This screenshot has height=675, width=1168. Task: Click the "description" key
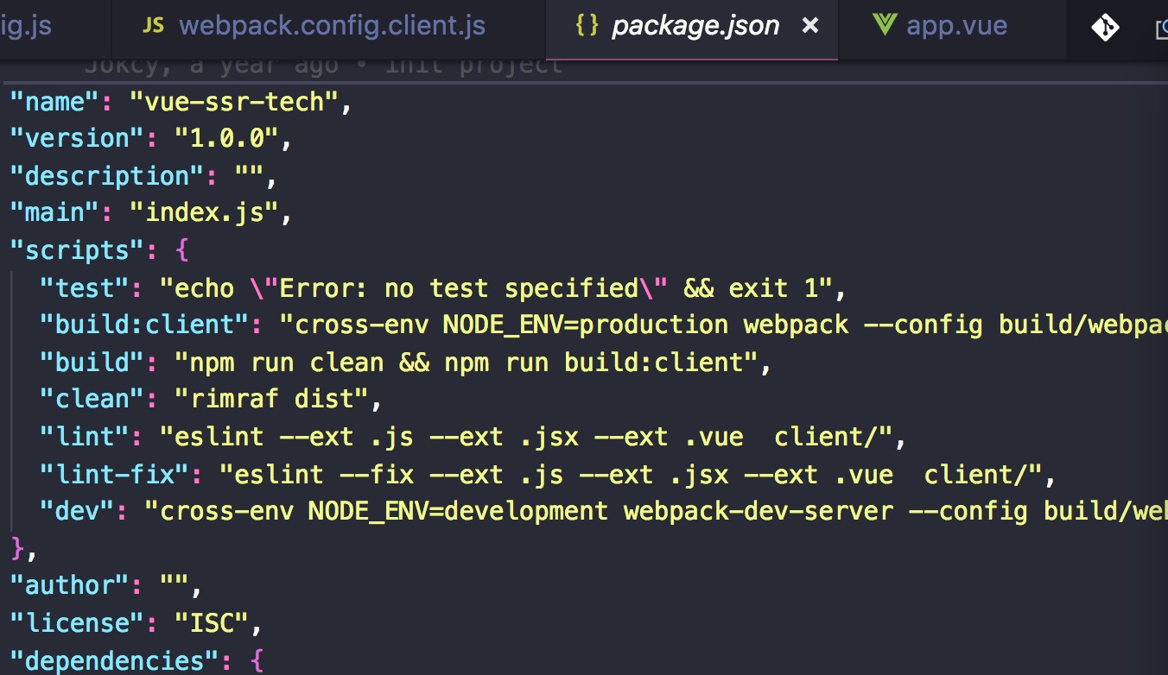tap(109, 176)
